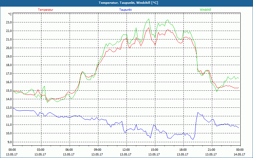Click the 18,0 y-axis value
The width and height of the screenshot is (253, 158).
click(9, 65)
